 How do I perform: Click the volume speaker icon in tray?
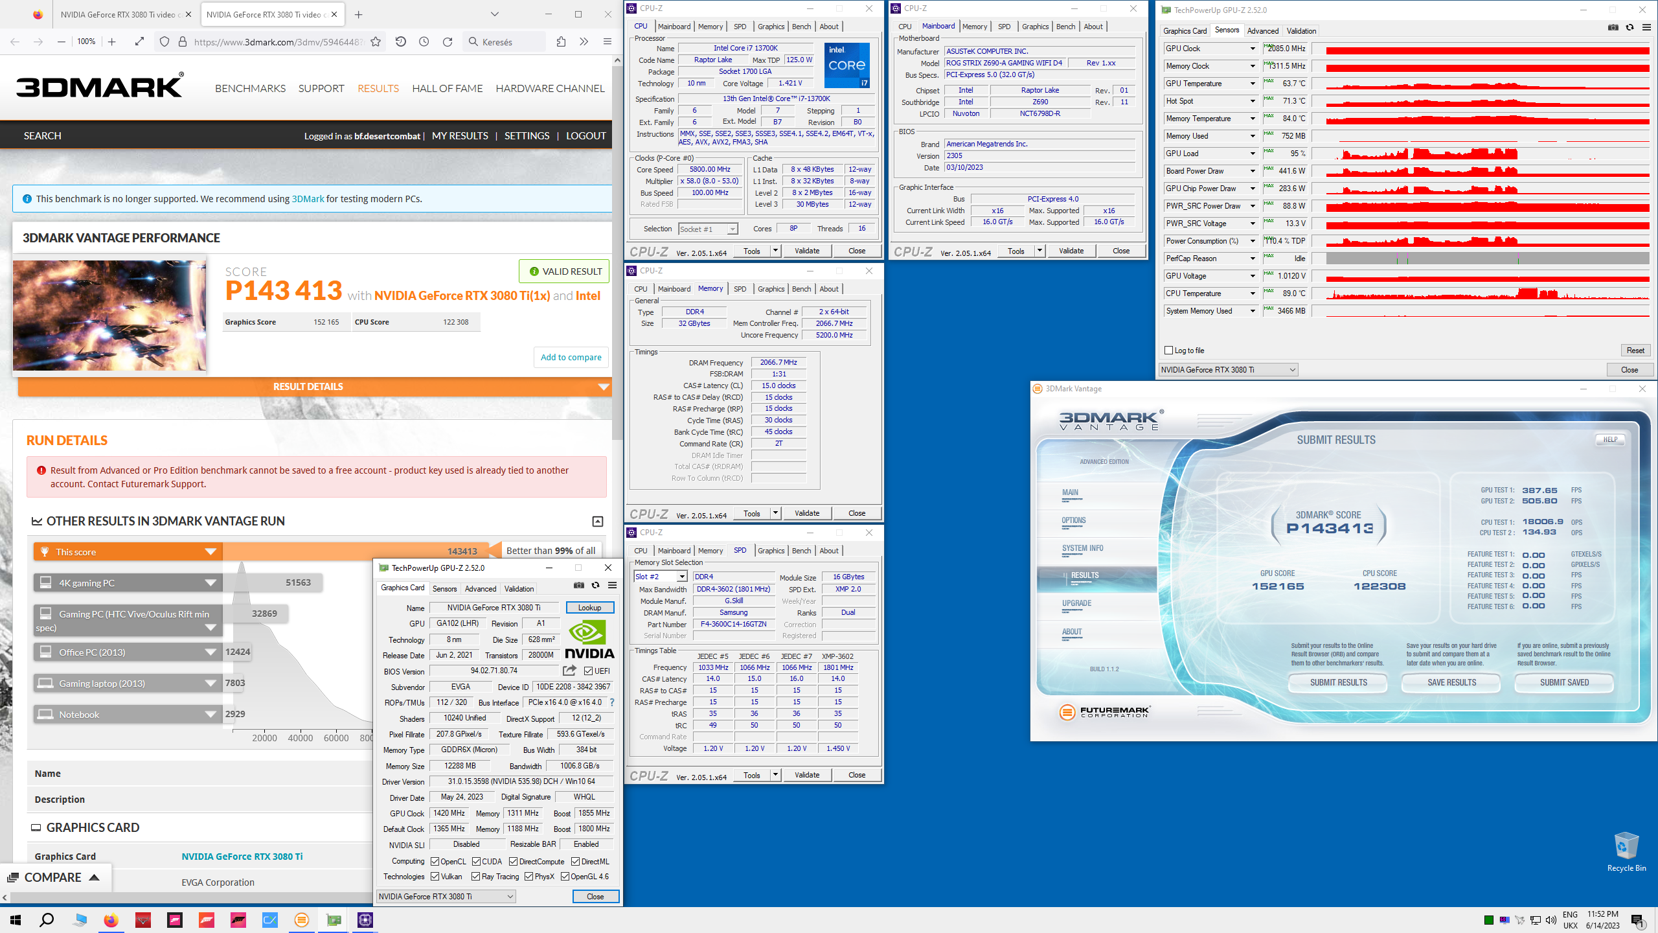[x=1550, y=920]
